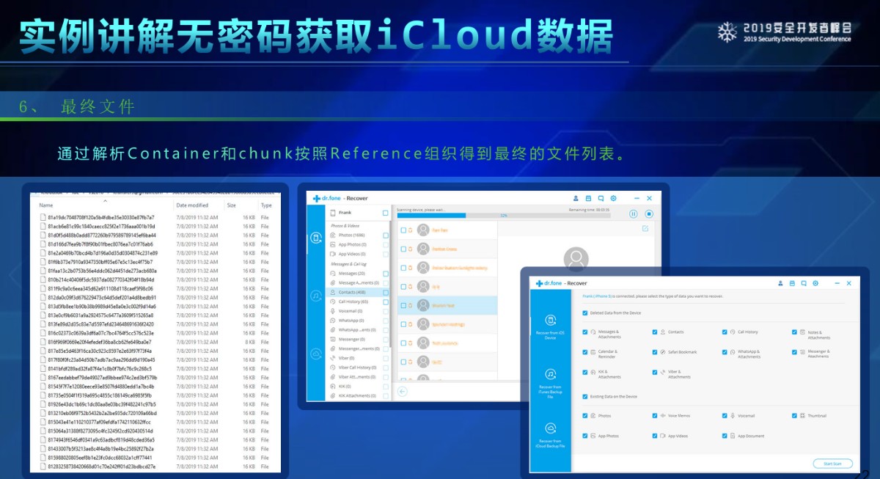The image size is (880, 479).
Task: Open Contacts (408) category in scan list
Action: (x=359, y=292)
